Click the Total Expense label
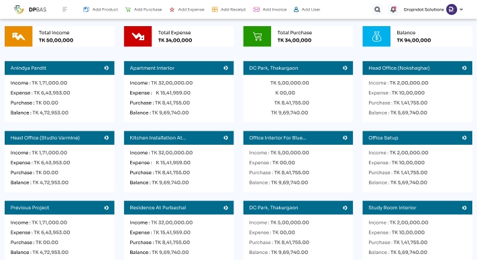 [174, 32]
